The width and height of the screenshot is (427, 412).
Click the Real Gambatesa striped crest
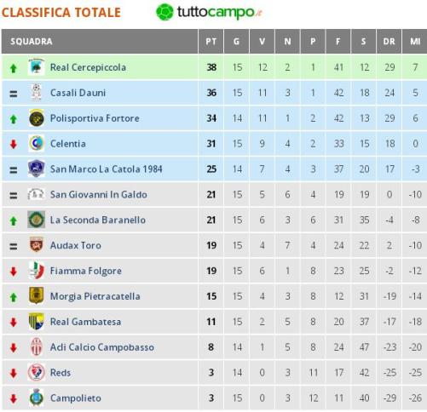tap(37, 321)
